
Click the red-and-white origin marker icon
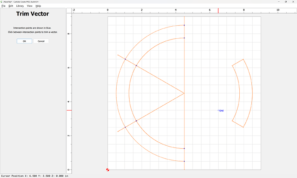[x=108, y=169]
